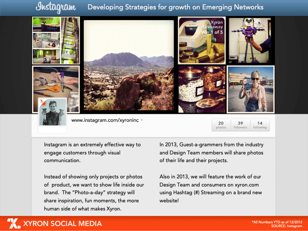The image size is (308, 231).
Task: Click the paragraph starting 'Also in 2013, we will feature'
Action: 210,189
